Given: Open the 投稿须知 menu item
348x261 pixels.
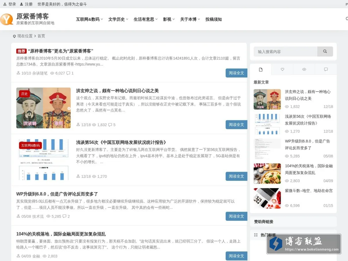Looking at the screenshot, I should click(x=213, y=19).
